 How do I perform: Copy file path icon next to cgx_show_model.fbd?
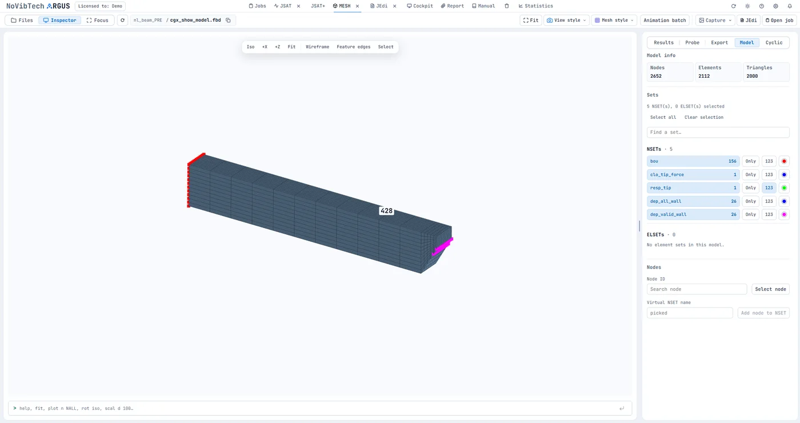[228, 20]
